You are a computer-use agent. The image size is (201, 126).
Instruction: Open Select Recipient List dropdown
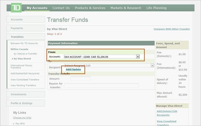coord(109,66)
